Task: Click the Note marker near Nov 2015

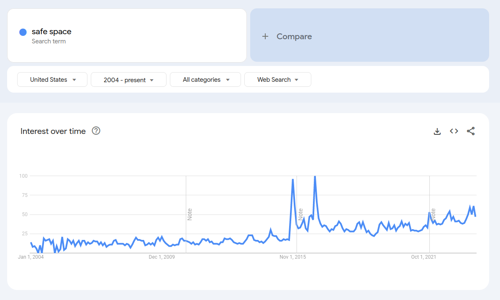Action: (x=300, y=214)
